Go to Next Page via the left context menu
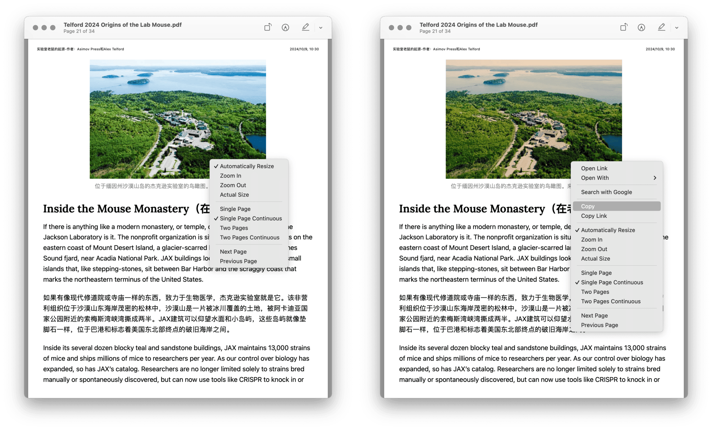Image resolution: width=712 pixels, height=430 pixels. coord(249,252)
